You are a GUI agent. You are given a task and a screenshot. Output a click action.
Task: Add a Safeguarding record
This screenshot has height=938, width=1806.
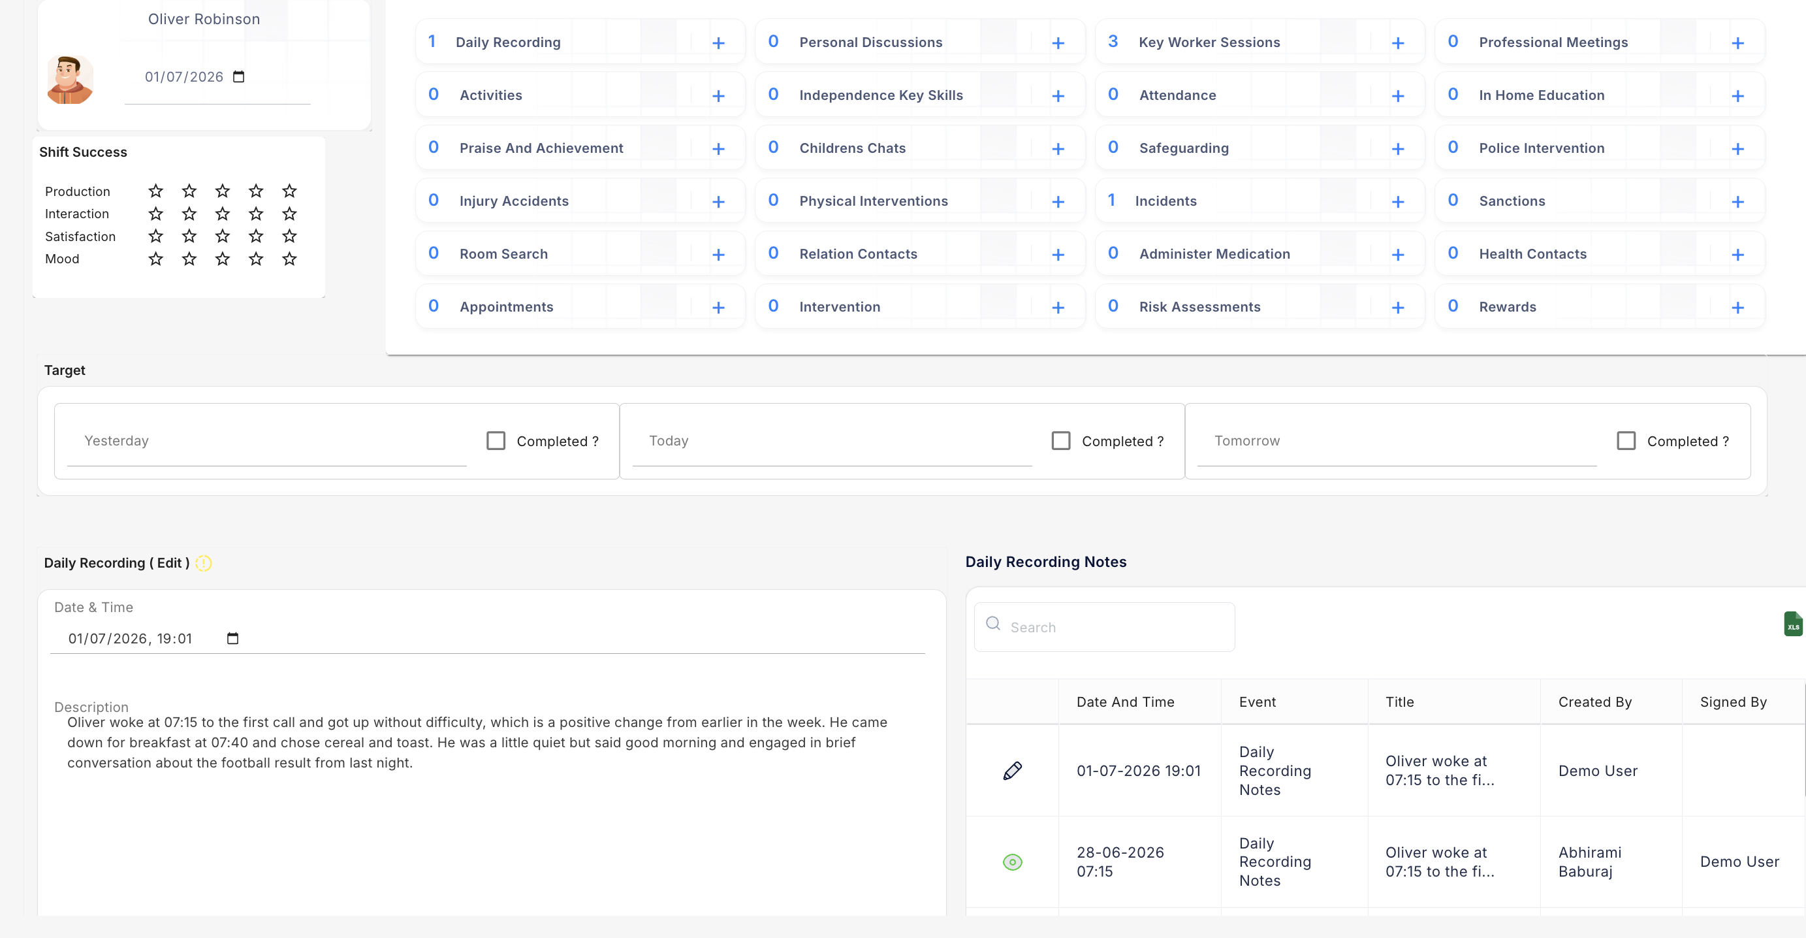click(x=1397, y=149)
